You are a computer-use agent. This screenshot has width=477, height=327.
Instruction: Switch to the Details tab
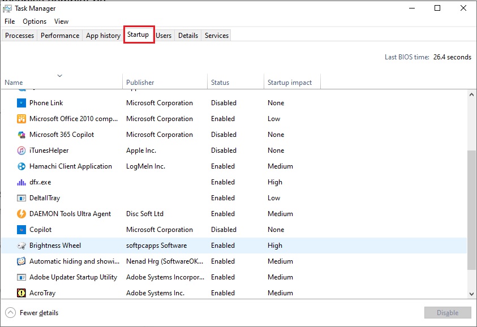(188, 36)
